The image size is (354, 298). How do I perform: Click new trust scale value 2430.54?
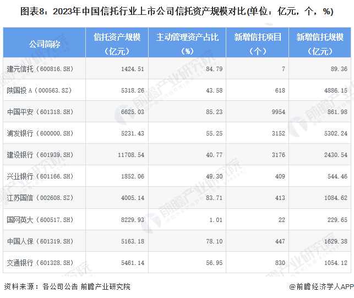point(336,155)
